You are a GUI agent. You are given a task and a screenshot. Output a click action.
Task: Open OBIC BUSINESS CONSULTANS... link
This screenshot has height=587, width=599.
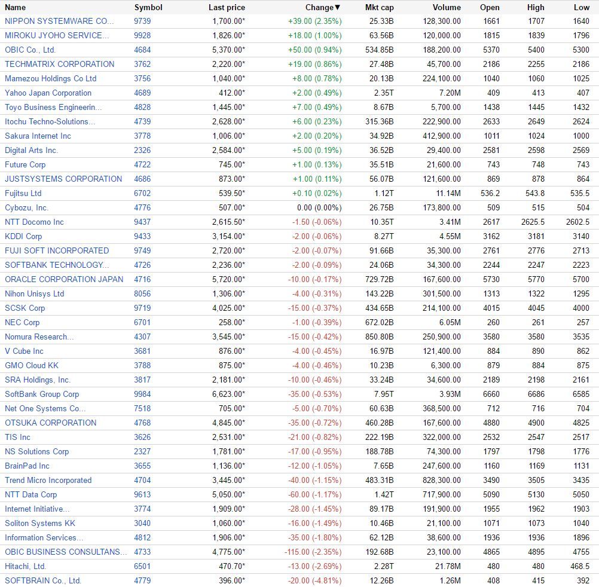click(x=66, y=552)
